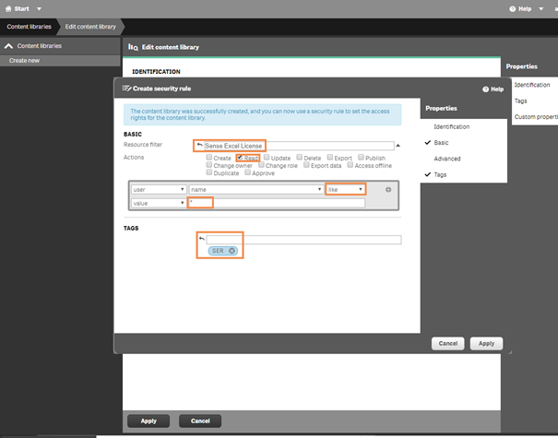This screenshot has width=558, height=438.
Task: Uncheck the Read action checkbox
Action: tap(240, 158)
